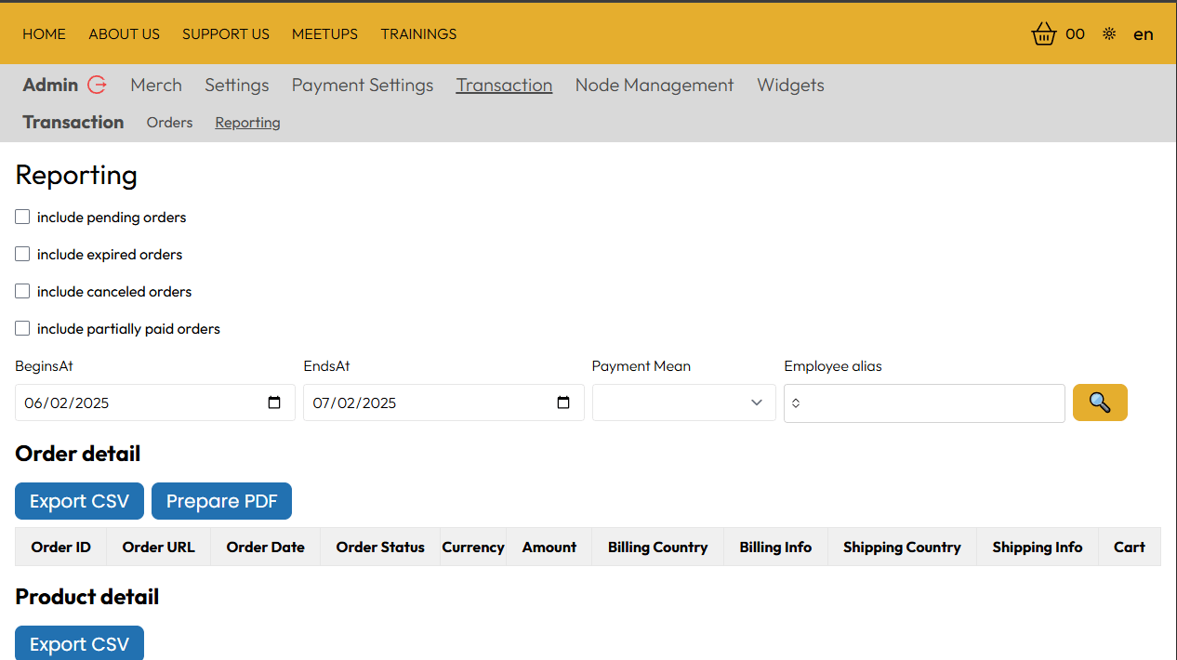Enable include pending orders checkbox
This screenshot has height=660, width=1177.
pos(22,217)
